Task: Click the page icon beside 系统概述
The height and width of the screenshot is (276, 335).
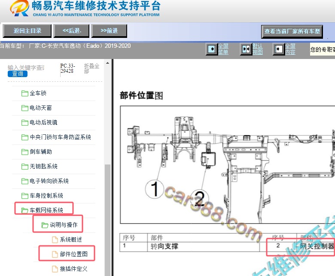Action: (x=55, y=239)
